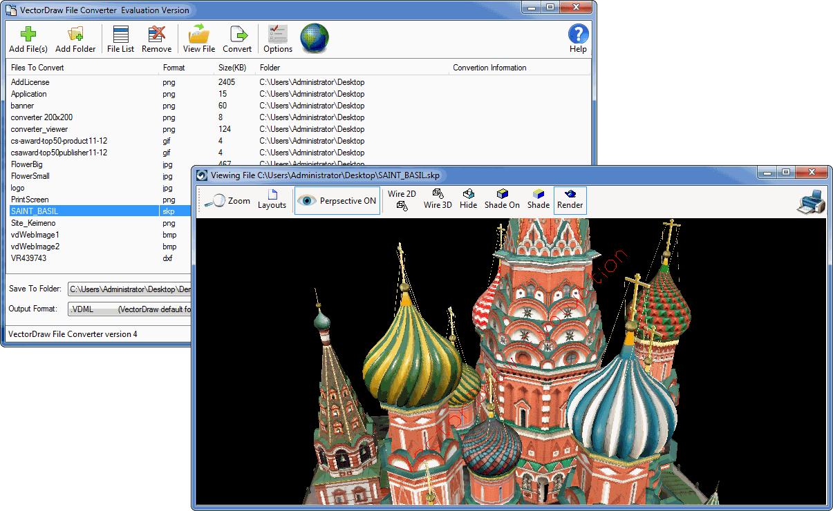Select the csaward-top50publisher11-12 file row
Image resolution: width=833 pixels, height=511 pixels.
[x=299, y=153]
